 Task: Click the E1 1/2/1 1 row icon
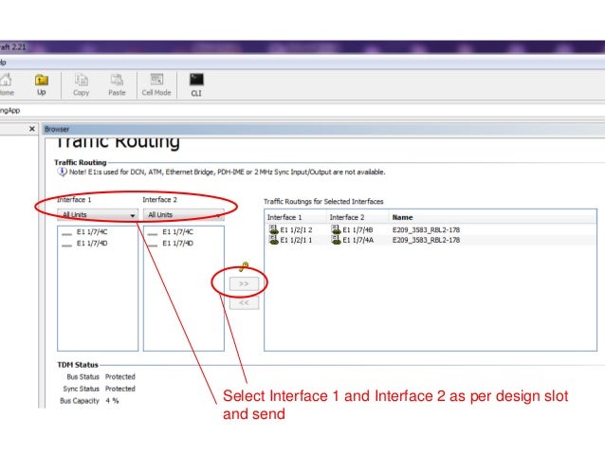(273, 240)
